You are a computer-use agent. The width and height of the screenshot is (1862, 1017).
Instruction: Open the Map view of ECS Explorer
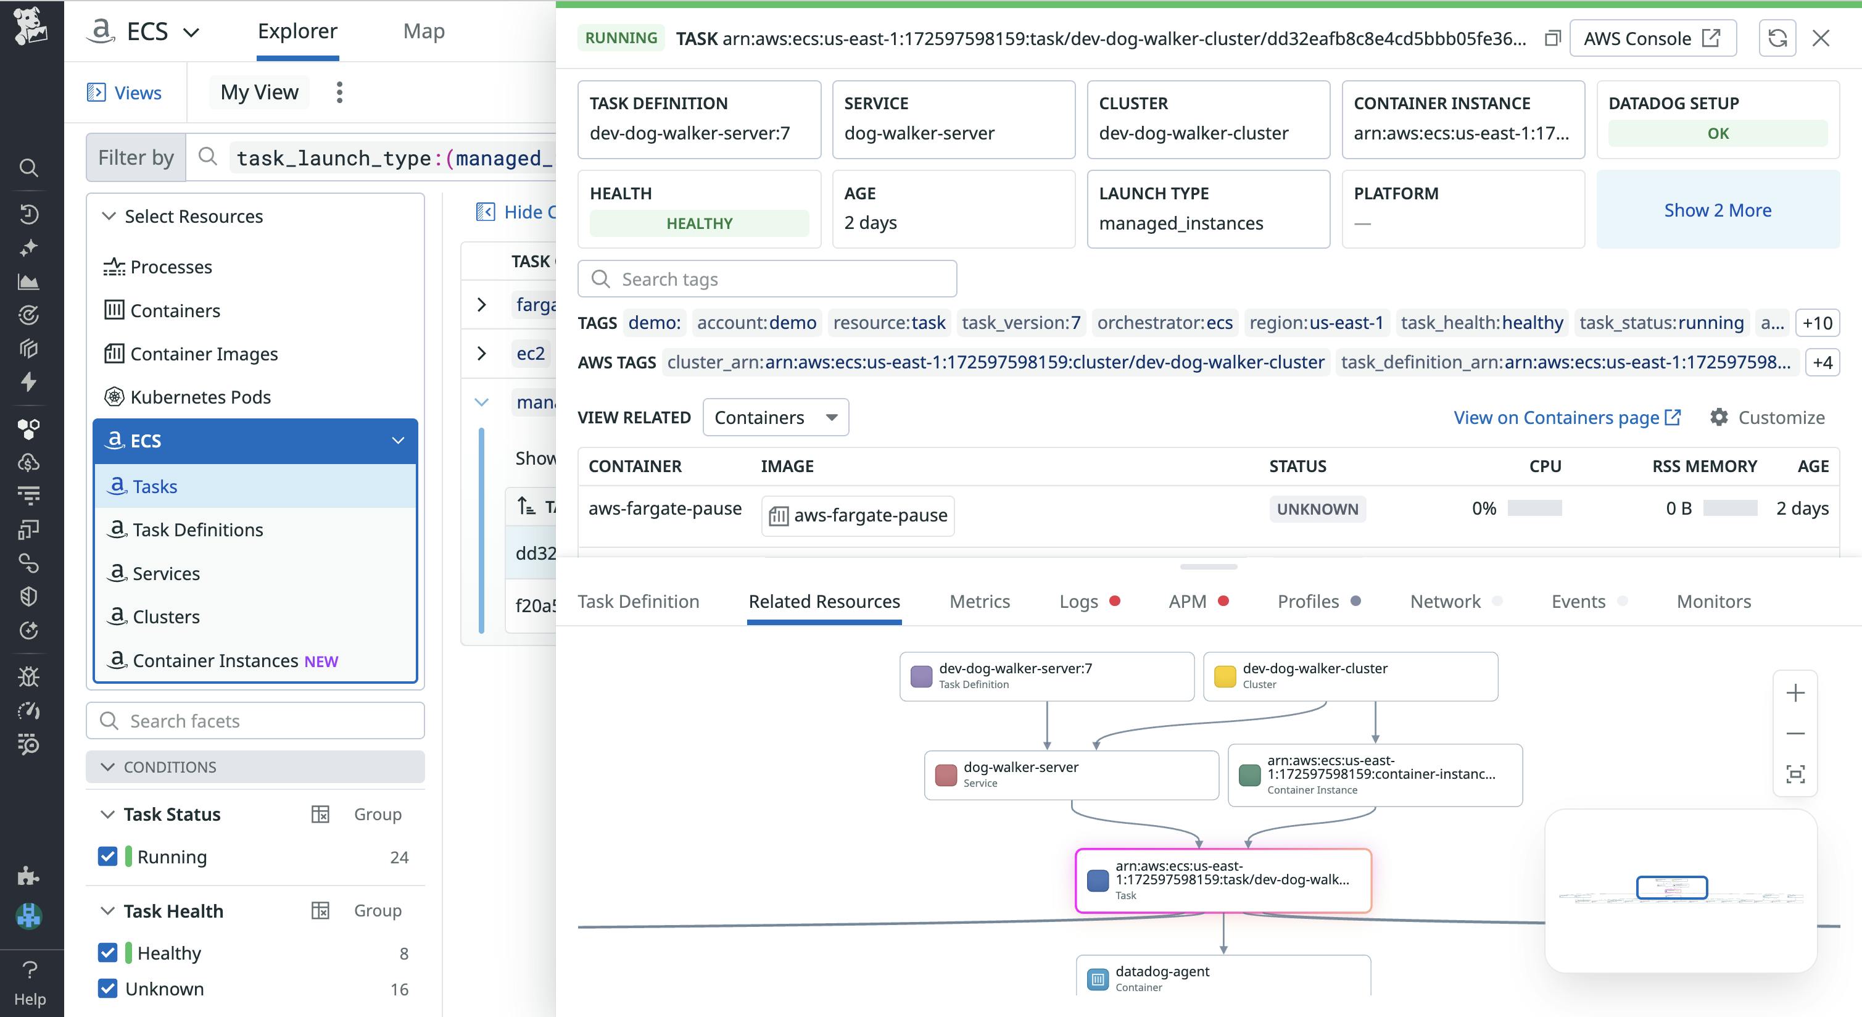(424, 31)
